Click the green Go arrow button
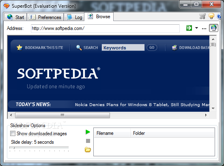224x166 pixels. [x=189, y=28]
